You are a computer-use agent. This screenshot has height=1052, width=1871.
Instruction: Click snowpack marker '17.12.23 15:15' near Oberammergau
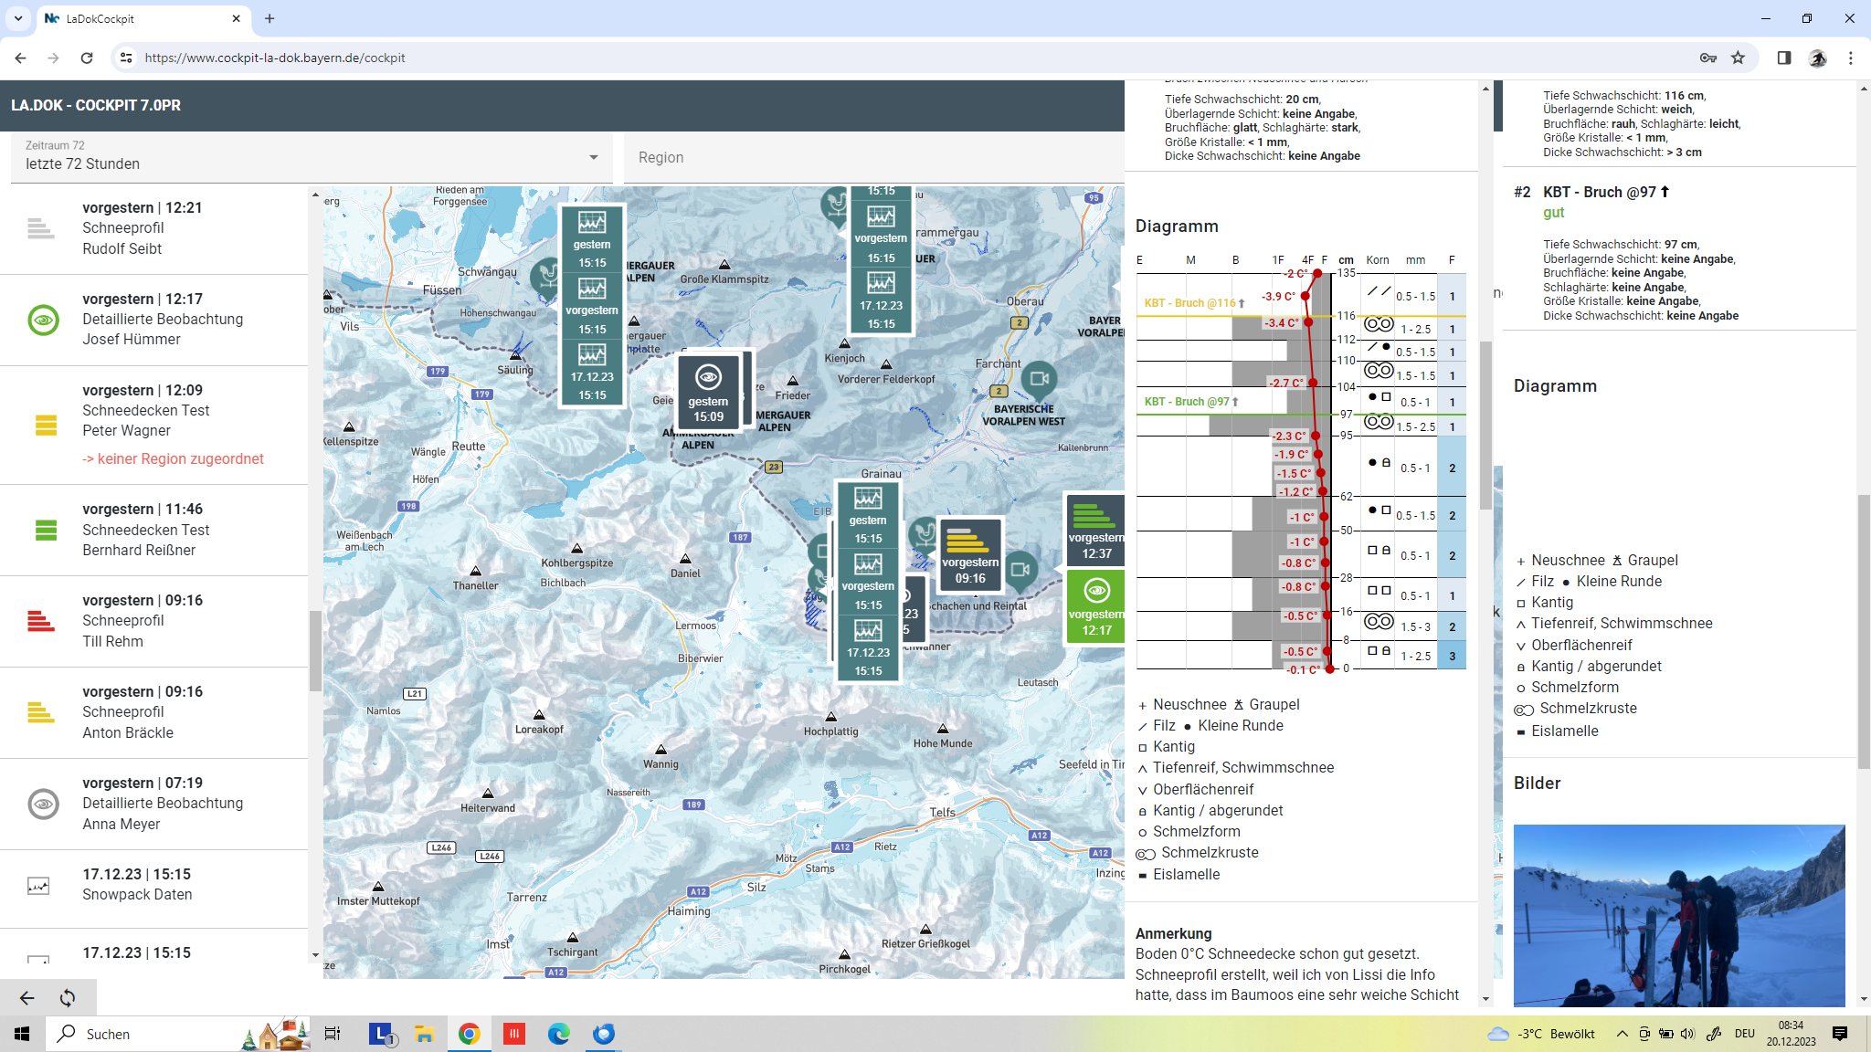pos(881,302)
